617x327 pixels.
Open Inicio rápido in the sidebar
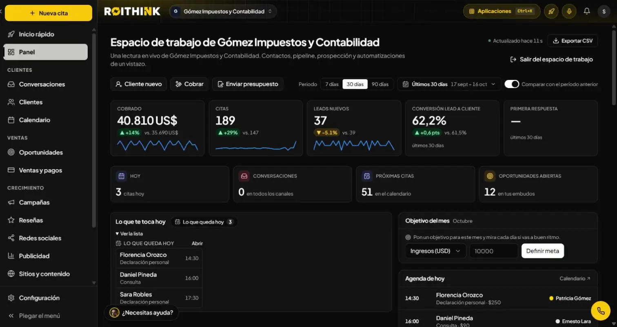pyautogui.click(x=46, y=34)
